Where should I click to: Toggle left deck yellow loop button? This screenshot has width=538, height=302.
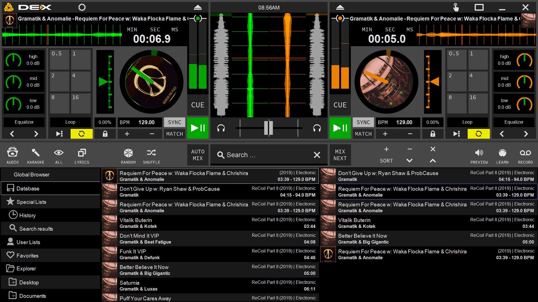(x=82, y=134)
